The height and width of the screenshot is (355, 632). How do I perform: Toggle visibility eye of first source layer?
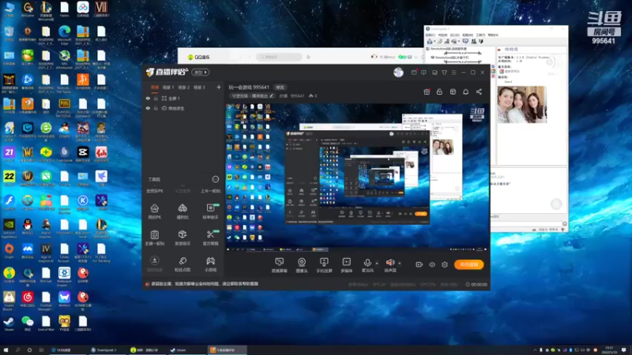(148, 98)
